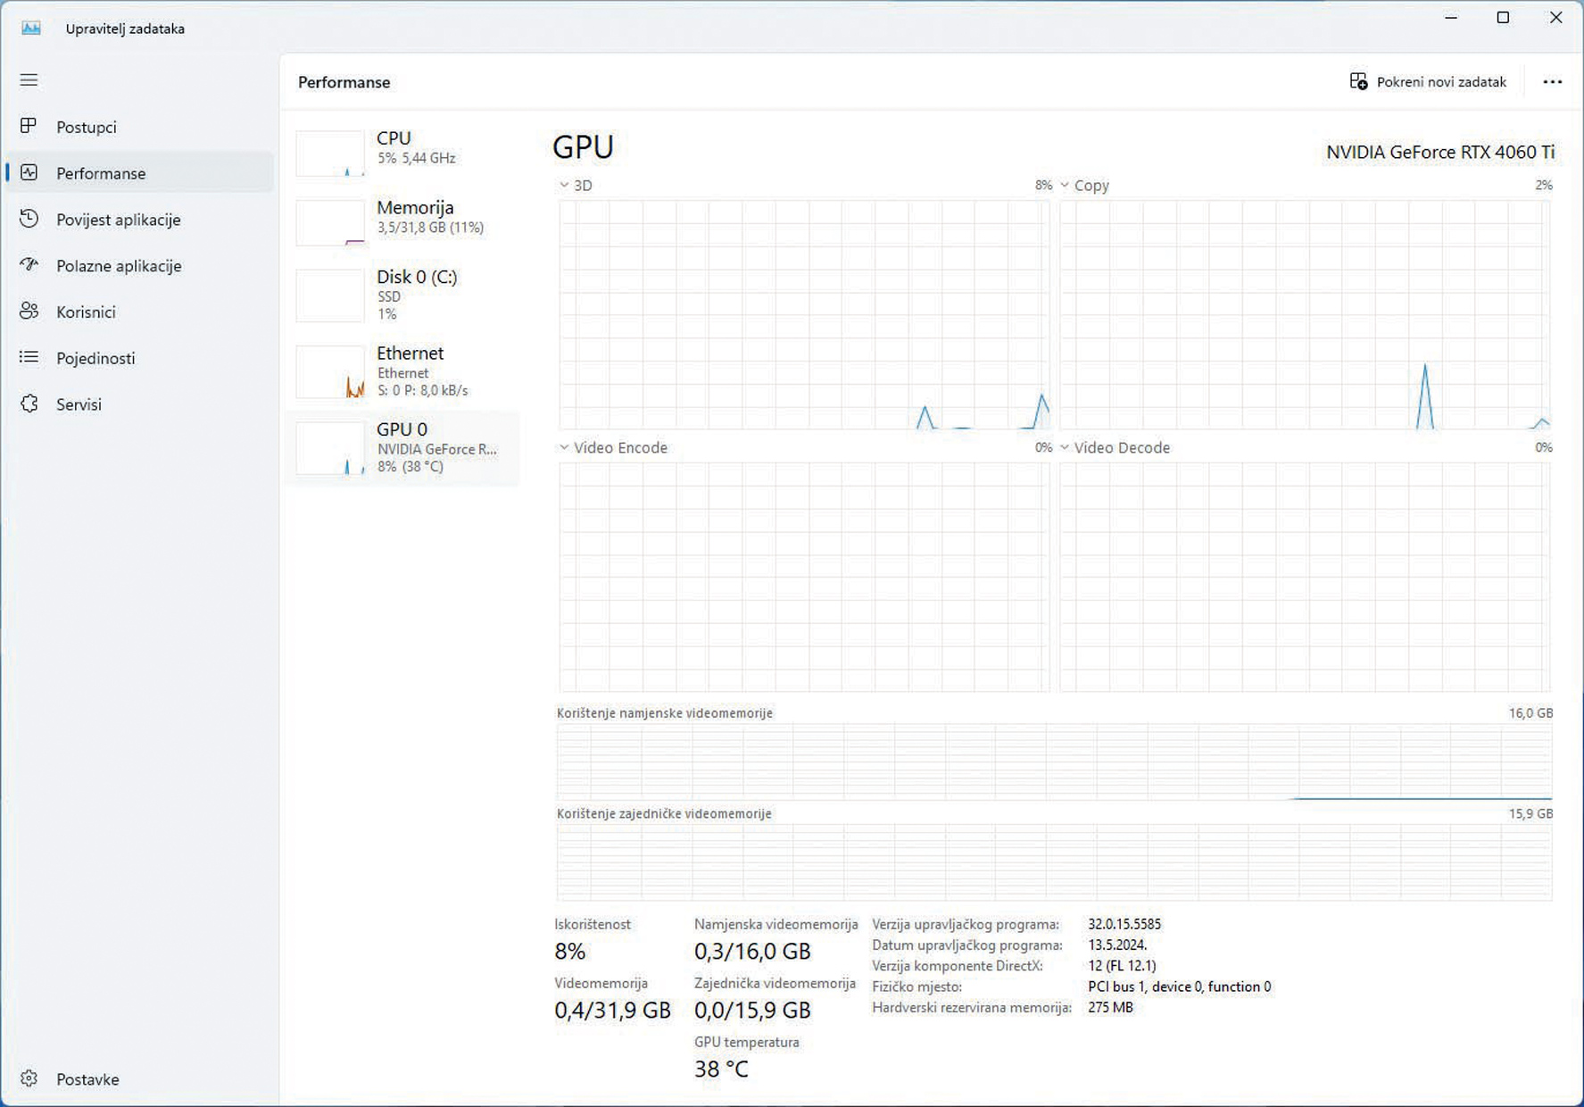Viewport: 1584px width, 1107px height.
Task: Click the Povijest aplikacije clock icon
Action: point(29,219)
